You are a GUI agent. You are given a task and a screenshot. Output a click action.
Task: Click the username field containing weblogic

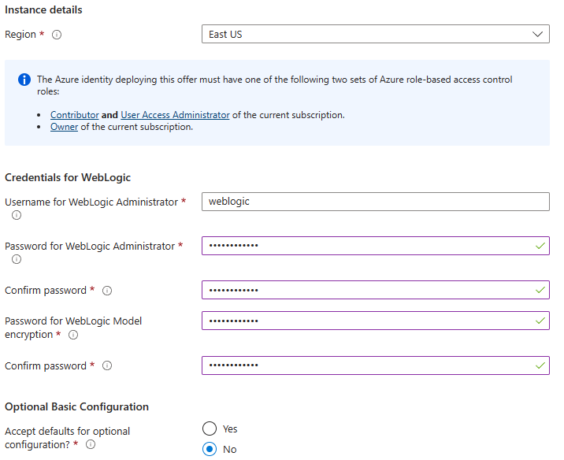(375, 202)
